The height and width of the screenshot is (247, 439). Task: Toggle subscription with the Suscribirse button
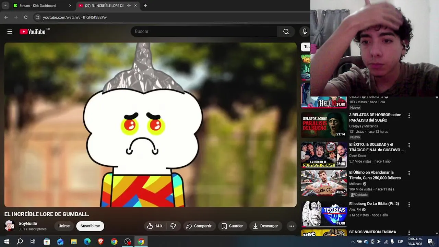(90, 226)
